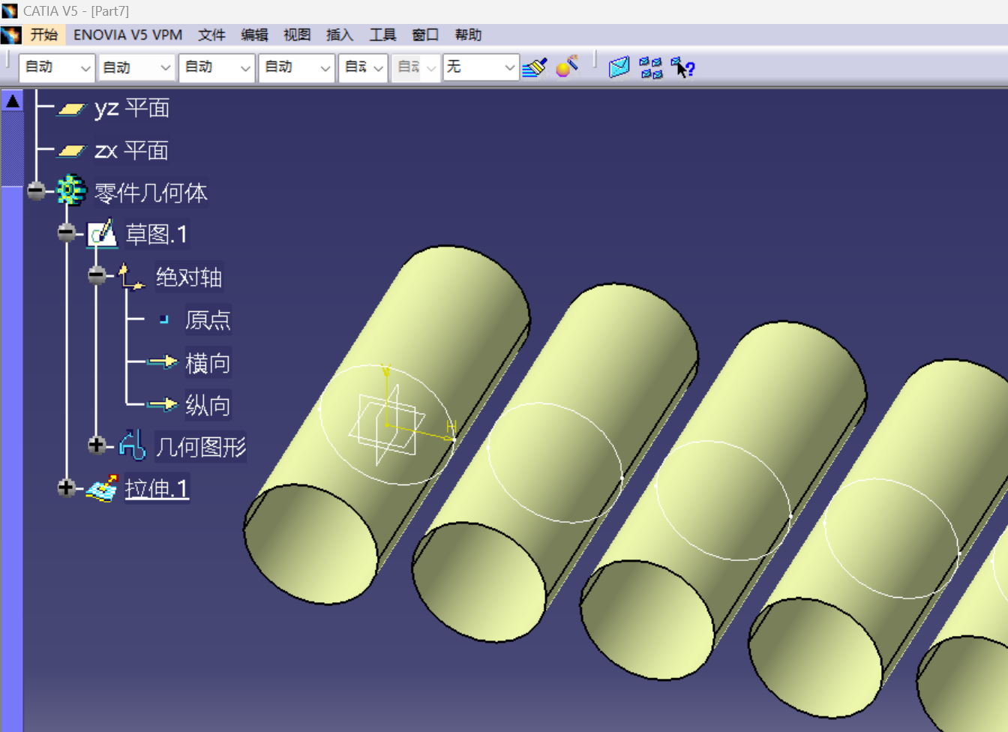Click the scroll-up arrow of the tree scrollbar
The image size is (1008, 732).
coord(12,100)
